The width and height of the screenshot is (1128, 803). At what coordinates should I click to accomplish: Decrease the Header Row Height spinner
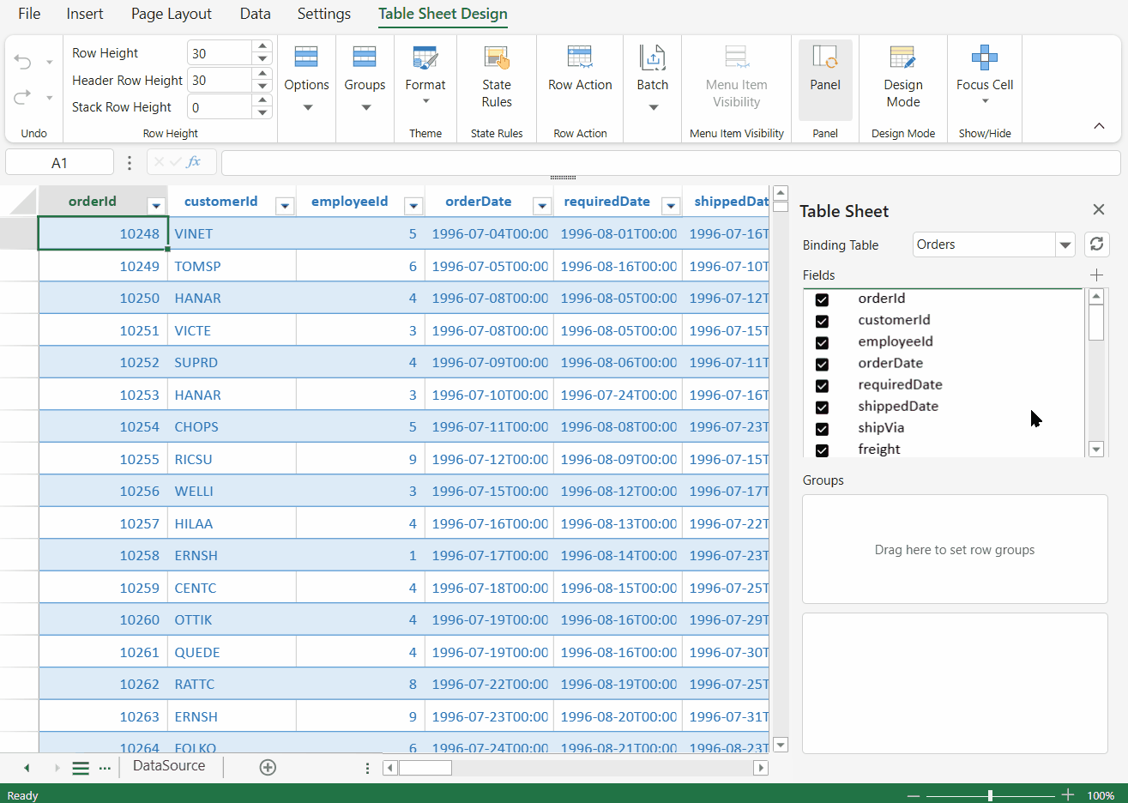[262, 86]
